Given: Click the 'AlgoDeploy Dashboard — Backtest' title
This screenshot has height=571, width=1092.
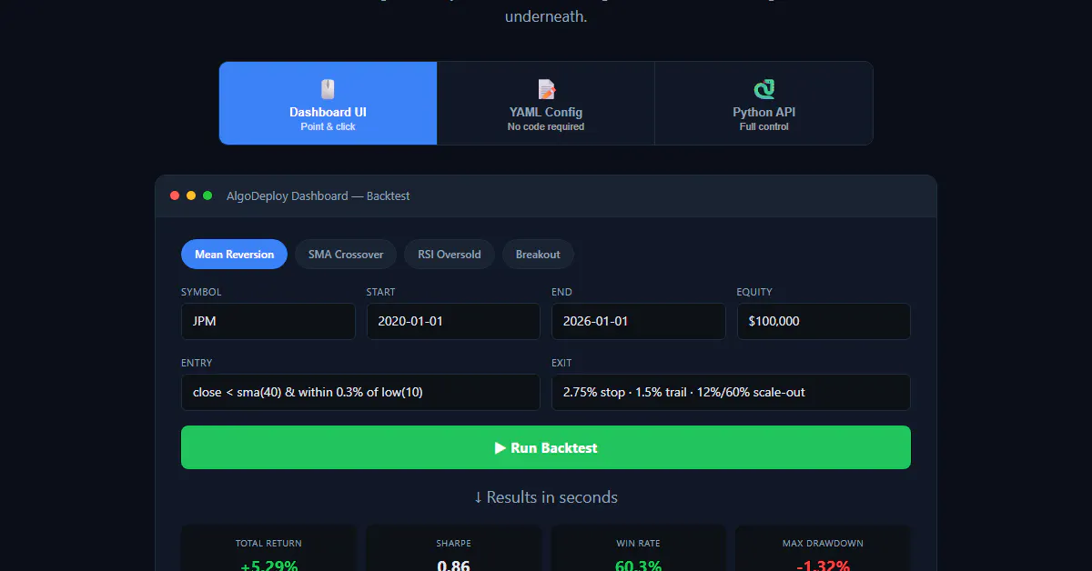Looking at the screenshot, I should point(318,195).
